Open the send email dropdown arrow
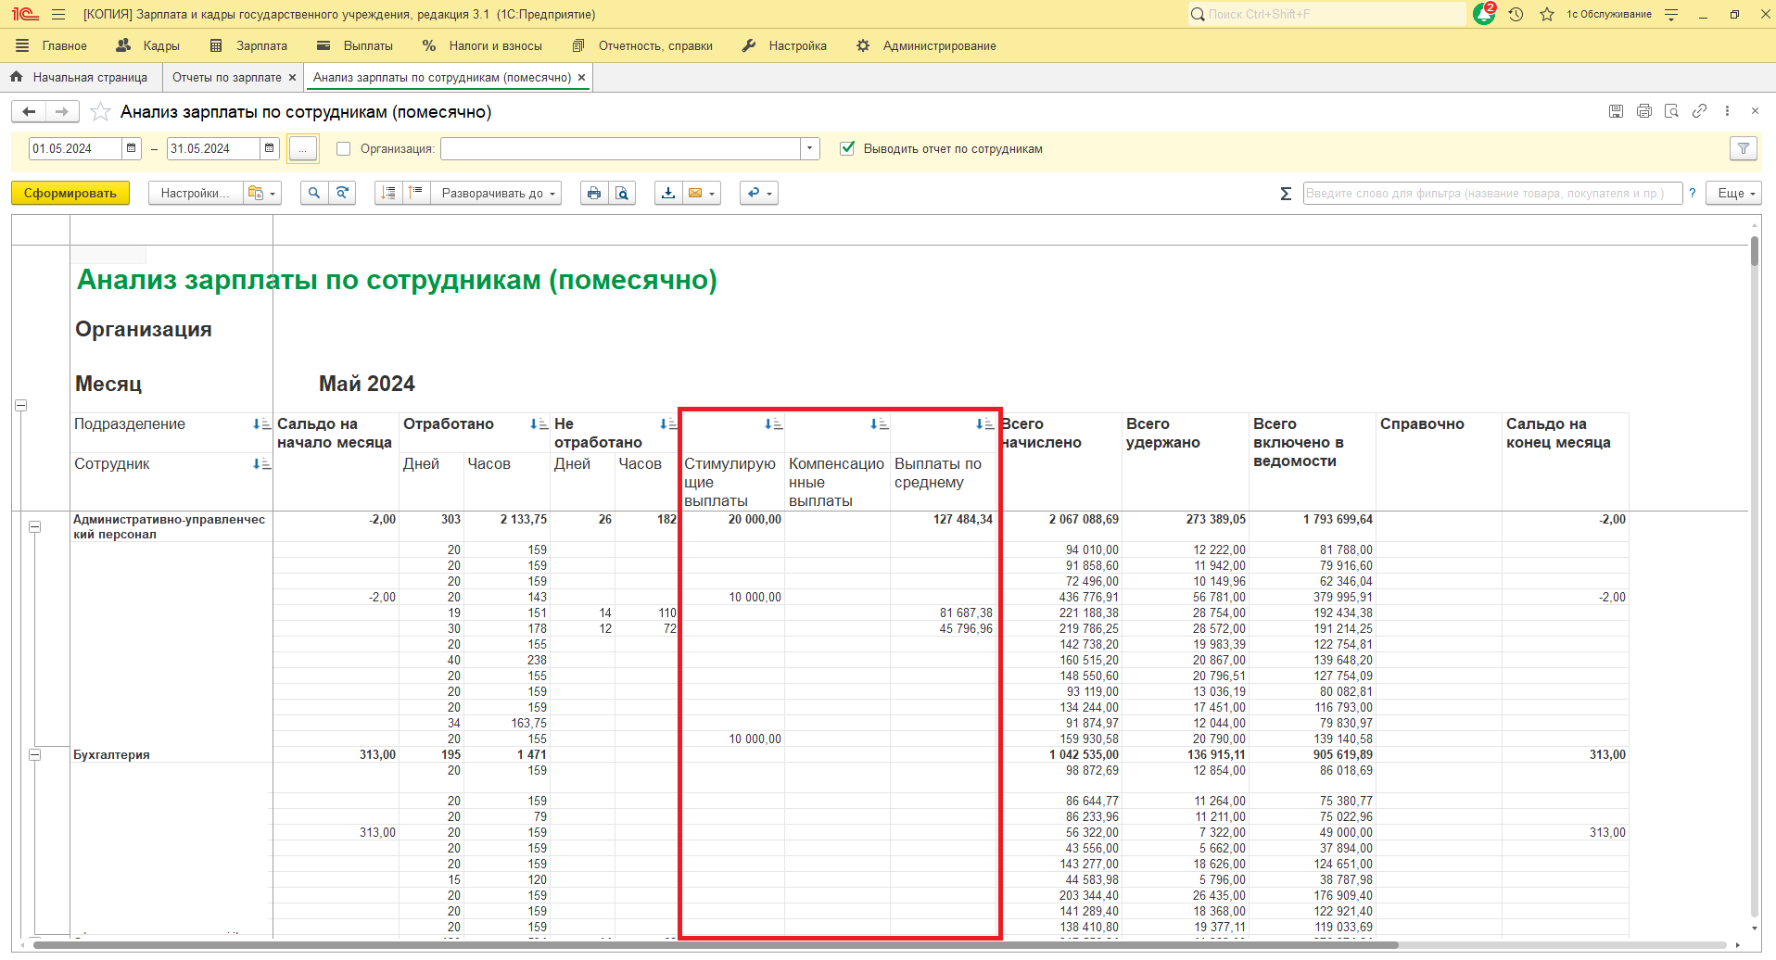Viewport: 1776px width, 960px height. pos(712,193)
